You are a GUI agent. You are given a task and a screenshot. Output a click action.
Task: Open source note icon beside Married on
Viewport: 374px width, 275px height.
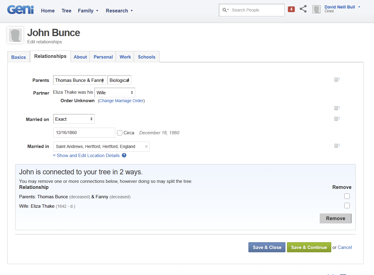[x=337, y=119]
